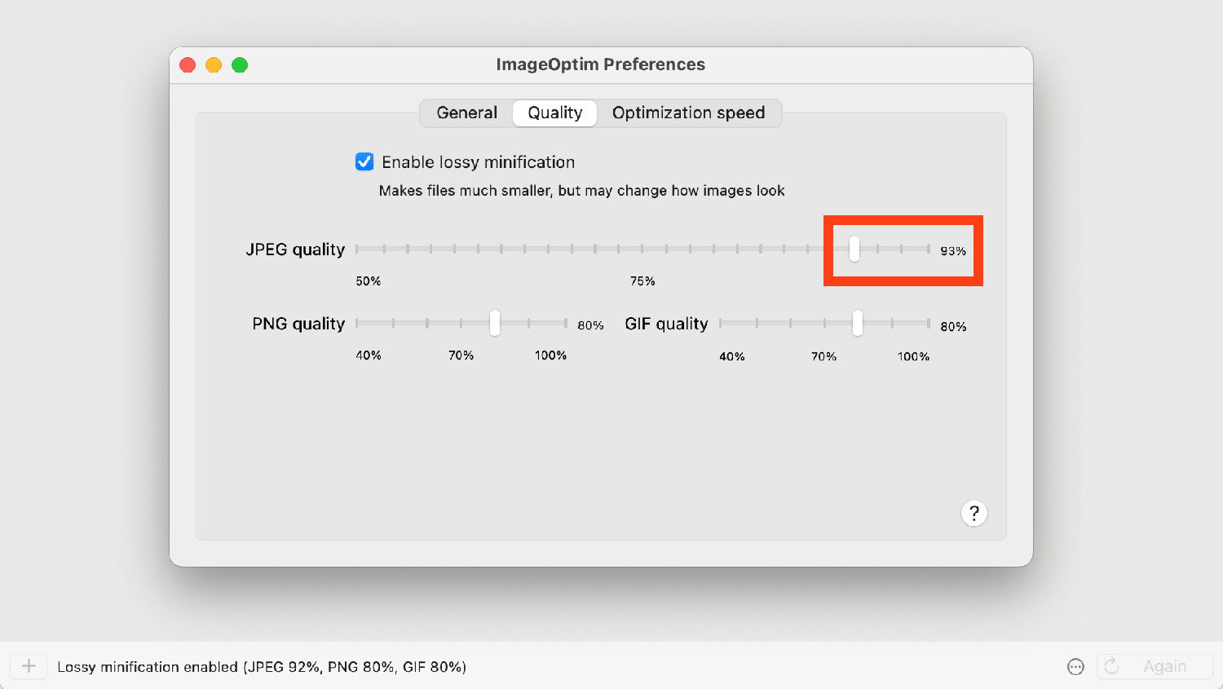The width and height of the screenshot is (1223, 689).
Task: Click the GIF quality slider handle
Action: pyautogui.click(x=858, y=323)
